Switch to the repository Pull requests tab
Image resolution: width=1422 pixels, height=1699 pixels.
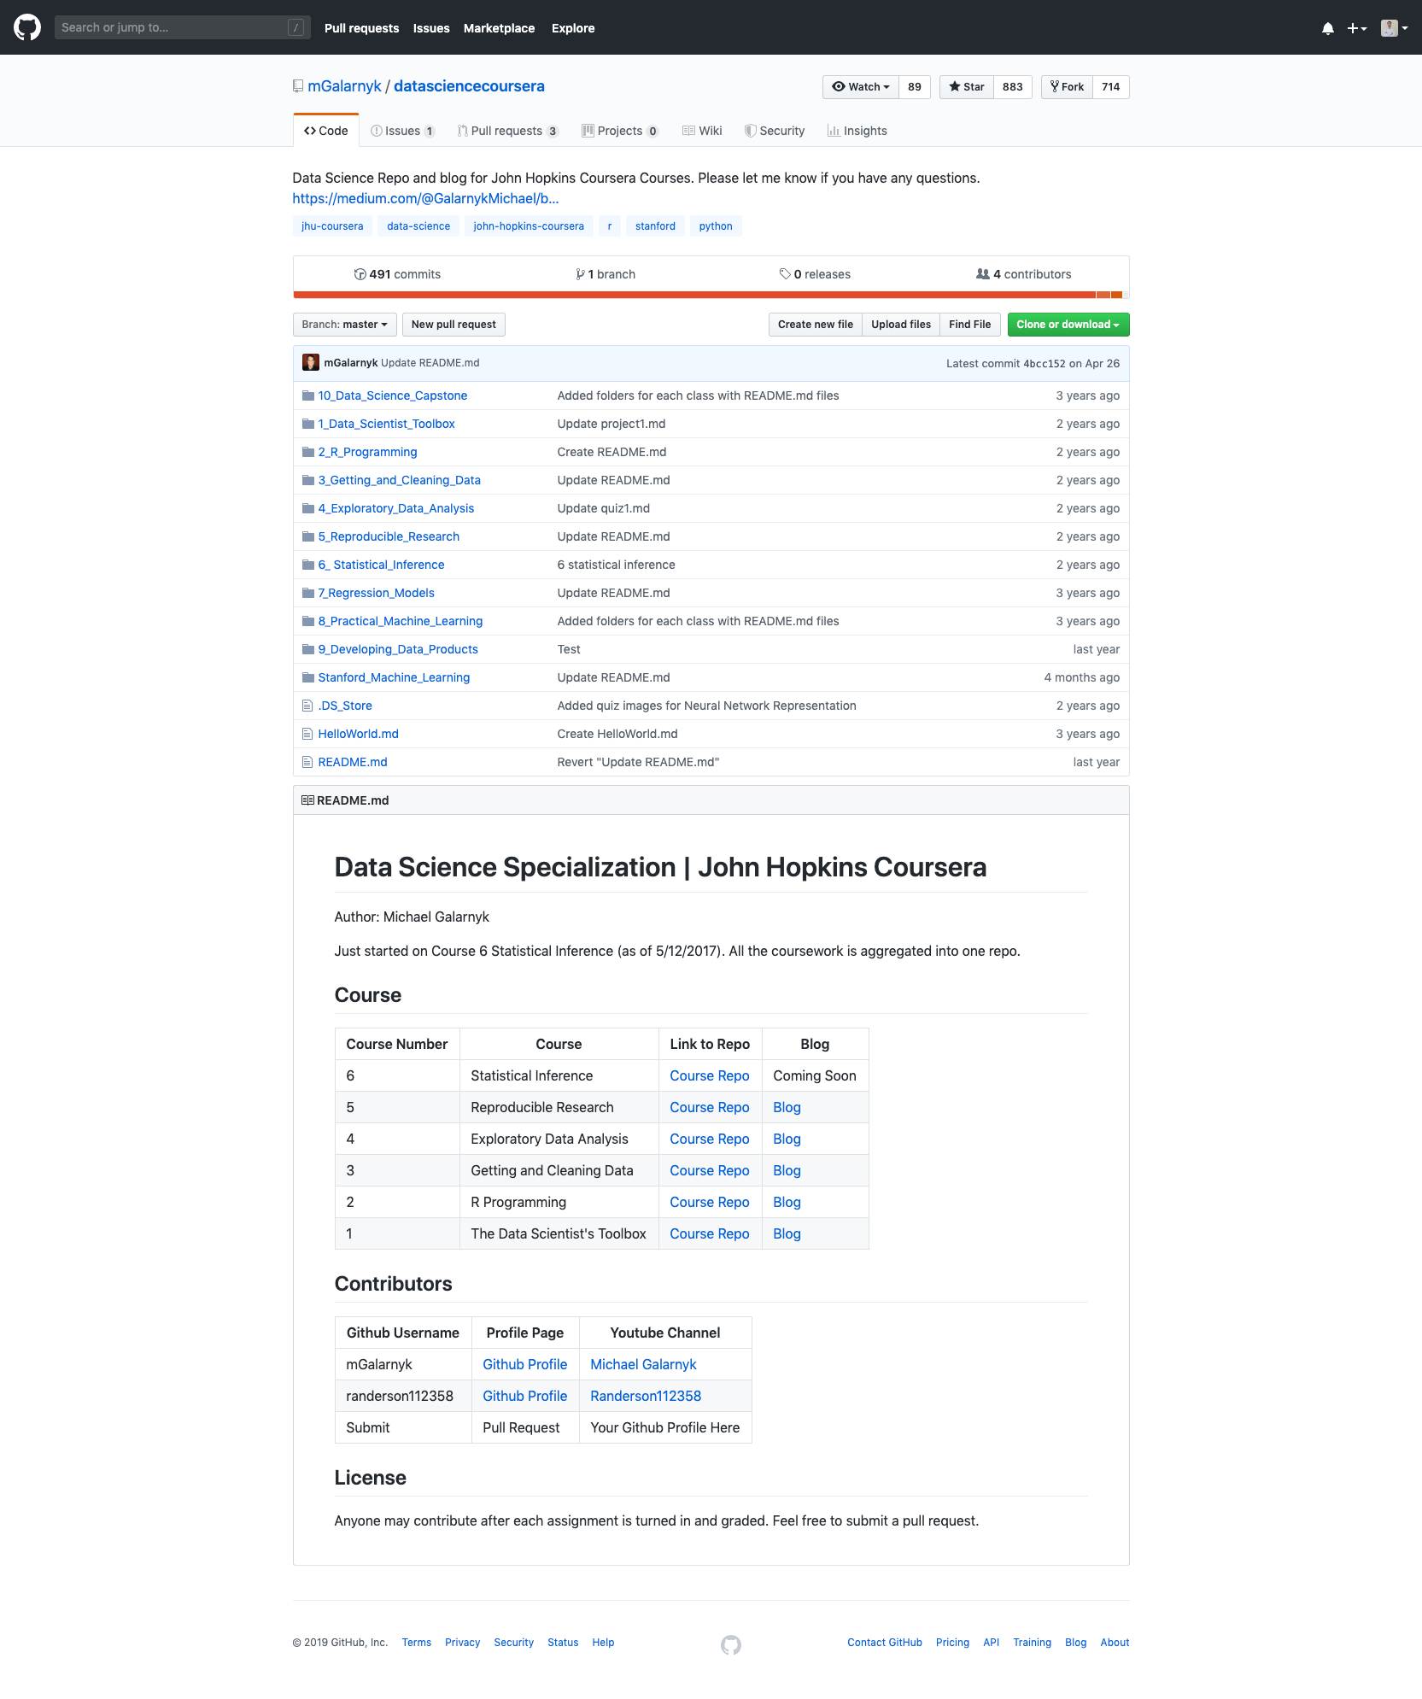[x=508, y=131]
